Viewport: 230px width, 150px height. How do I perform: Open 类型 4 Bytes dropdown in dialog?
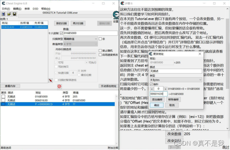pos(176,80)
